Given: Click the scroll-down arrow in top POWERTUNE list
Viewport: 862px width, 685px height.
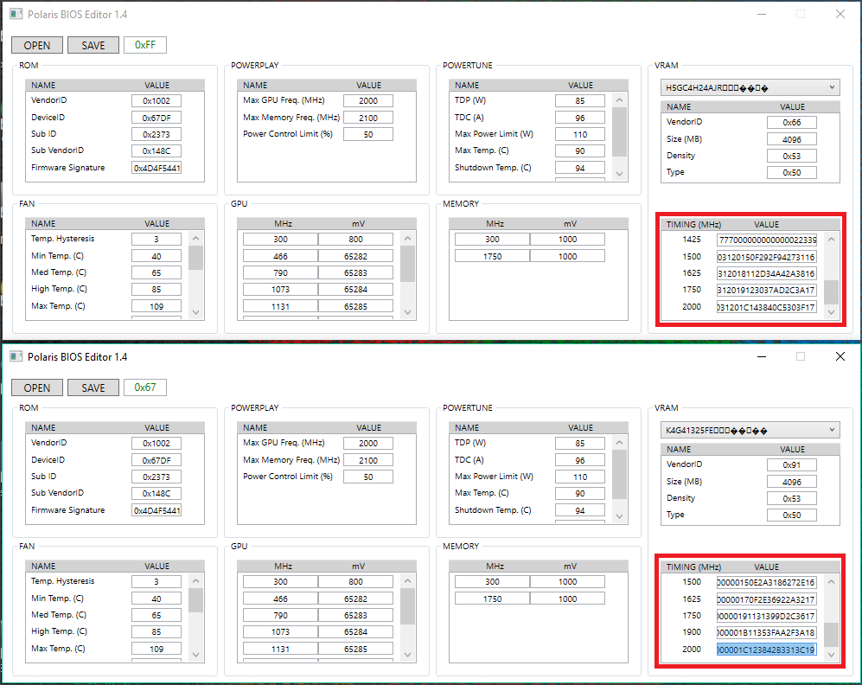Looking at the screenshot, I should point(620,174).
